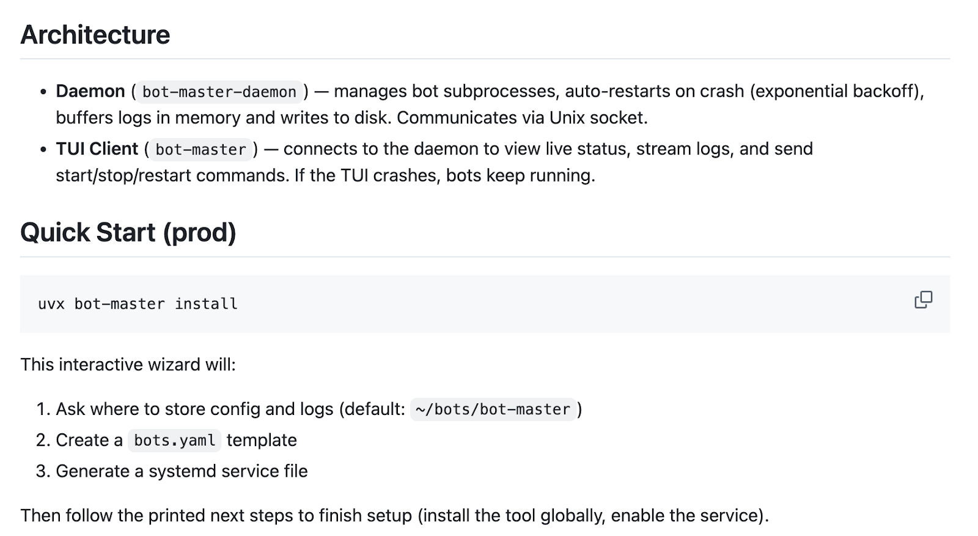
Task: Click the Architecture heading
Action: [95, 35]
